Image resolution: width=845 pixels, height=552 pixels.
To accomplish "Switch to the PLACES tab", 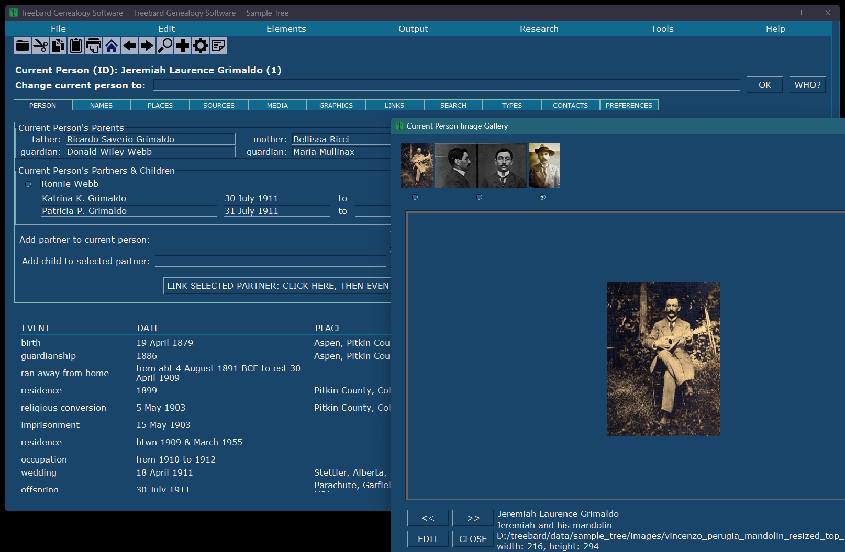I will tap(160, 105).
